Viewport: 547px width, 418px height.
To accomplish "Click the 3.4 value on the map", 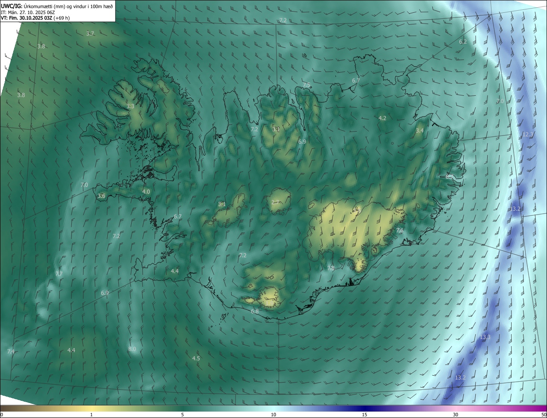I will point(420,130).
